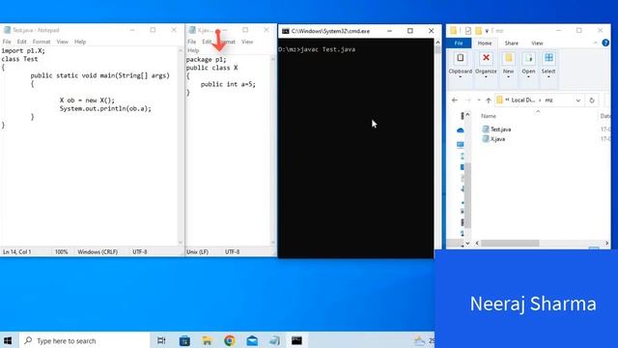Image resolution: width=618 pixels, height=348 pixels.
Task: Open Format menu in Test.java Notepad
Action: pyautogui.click(x=42, y=42)
